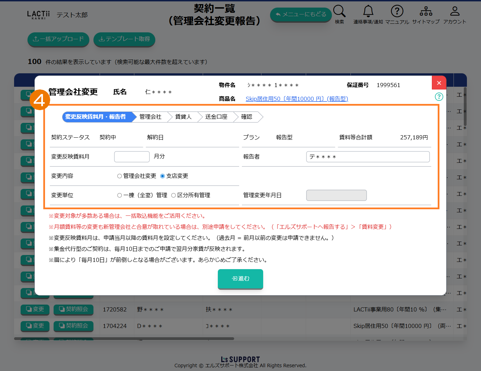
Task: Open the sitemap icon
Action: click(426, 11)
